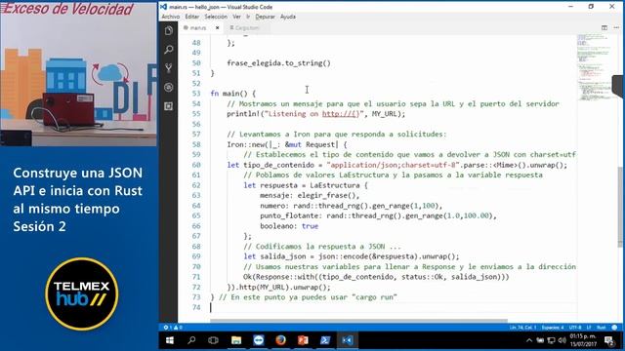Click the webcam video thumbnail

point(79,74)
